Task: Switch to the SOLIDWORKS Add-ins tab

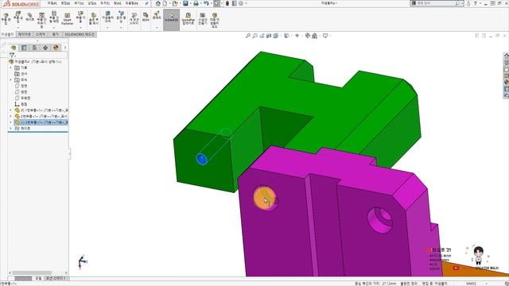Action: 80,34
